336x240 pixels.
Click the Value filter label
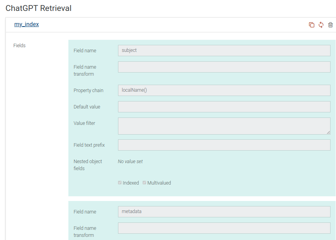pyautogui.click(x=84, y=123)
